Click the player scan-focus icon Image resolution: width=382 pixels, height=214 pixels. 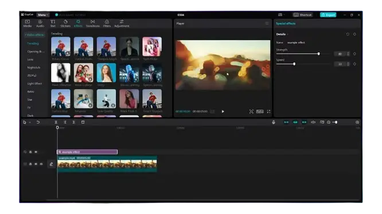251,112
